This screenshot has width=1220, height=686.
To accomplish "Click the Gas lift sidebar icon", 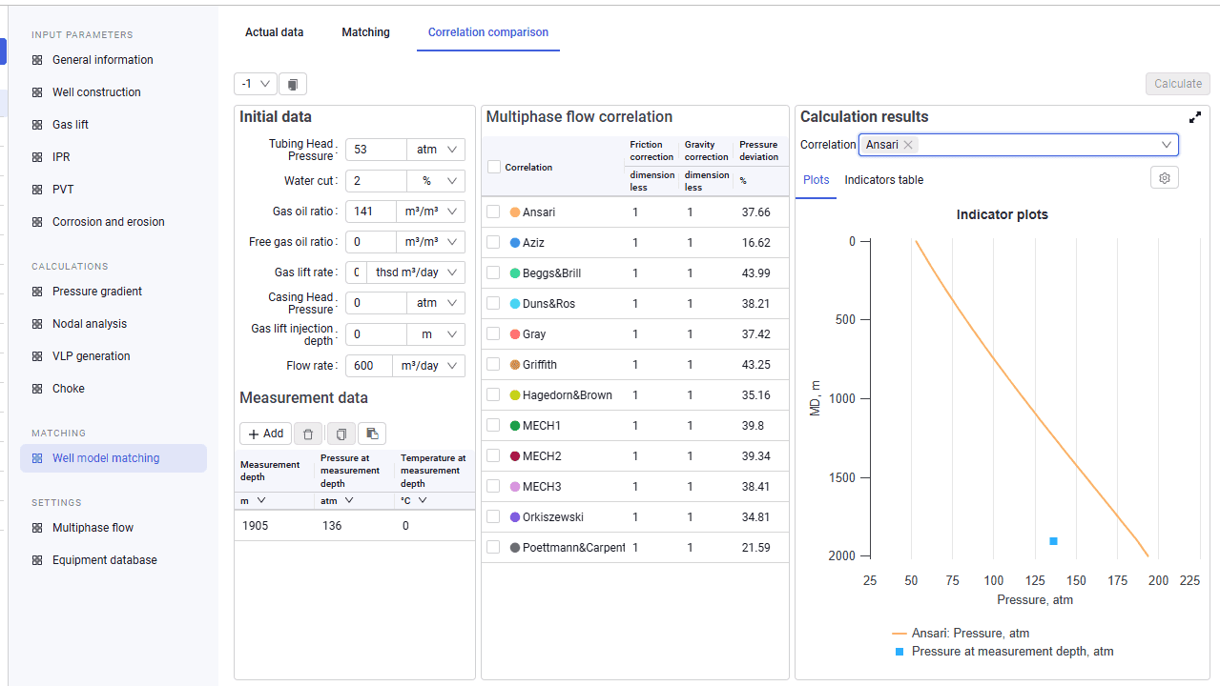I will coord(37,125).
